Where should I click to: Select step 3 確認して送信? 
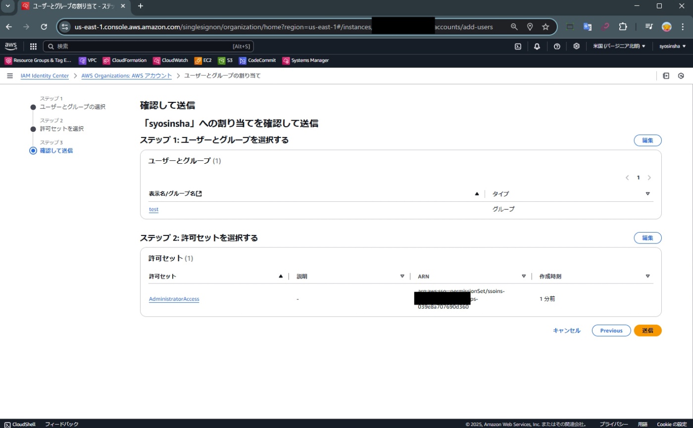56,150
